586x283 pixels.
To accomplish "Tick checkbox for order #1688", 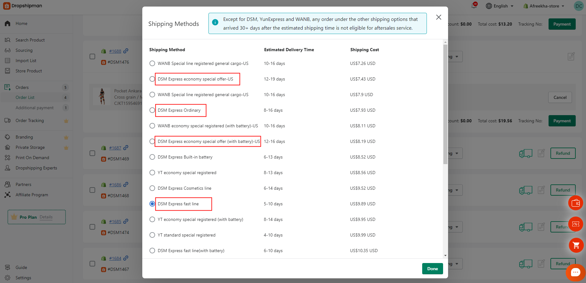I will [x=92, y=56].
